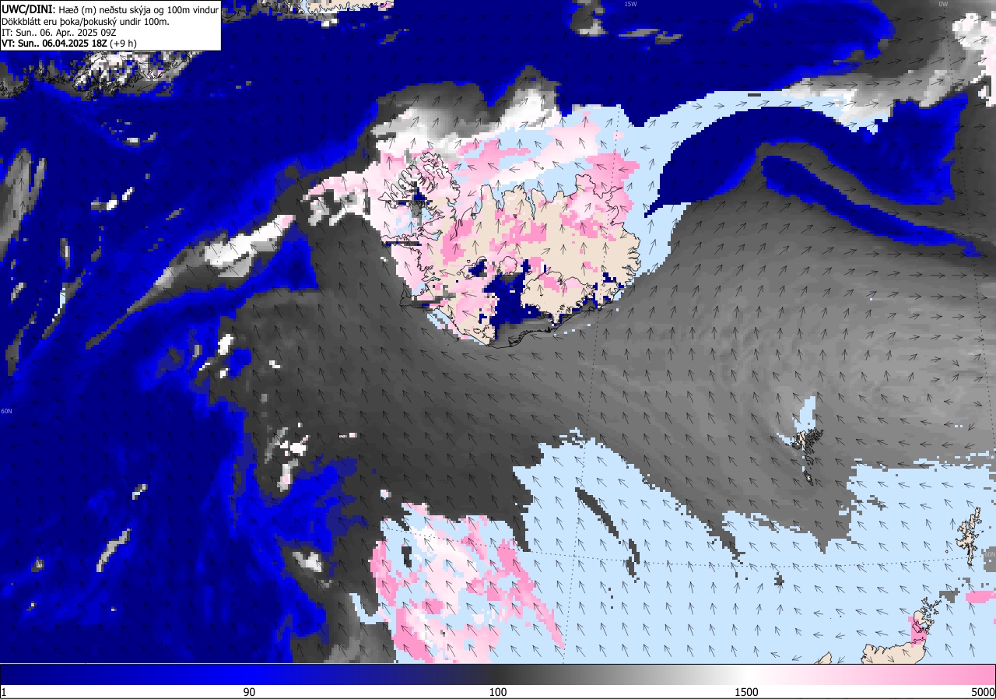Click the '5000' label on the color scale
This screenshot has height=699, width=996.
(x=983, y=692)
